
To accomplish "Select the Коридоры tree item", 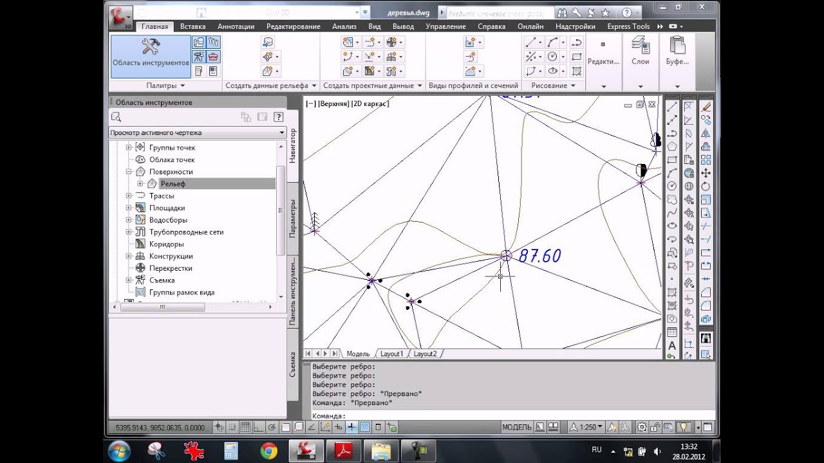I will coord(167,244).
